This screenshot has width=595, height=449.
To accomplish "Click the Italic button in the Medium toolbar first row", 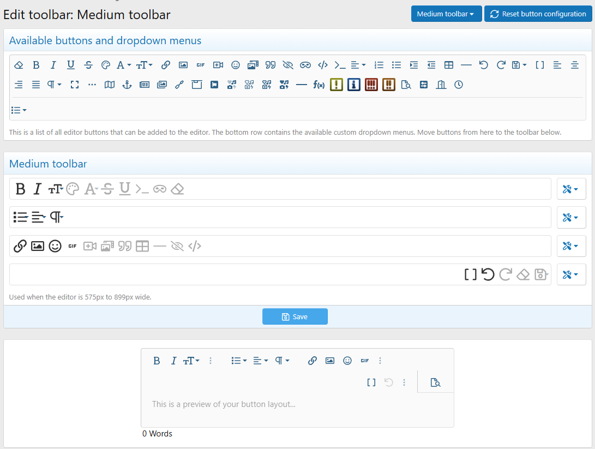I will click(37, 189).
